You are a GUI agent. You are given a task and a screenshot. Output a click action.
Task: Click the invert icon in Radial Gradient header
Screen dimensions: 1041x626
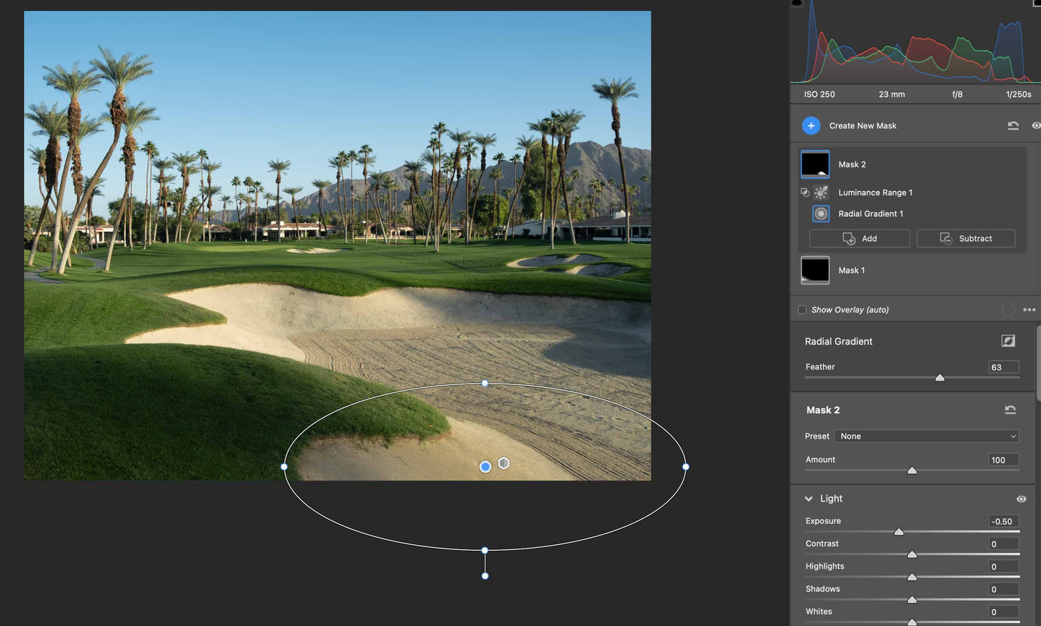point(1008,341)
